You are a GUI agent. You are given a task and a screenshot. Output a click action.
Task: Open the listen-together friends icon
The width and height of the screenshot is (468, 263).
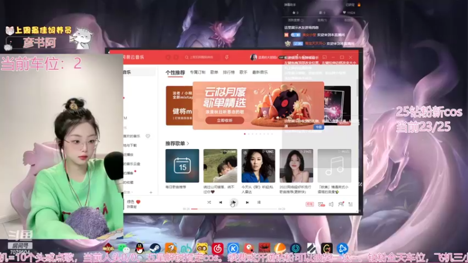point(341,204)
